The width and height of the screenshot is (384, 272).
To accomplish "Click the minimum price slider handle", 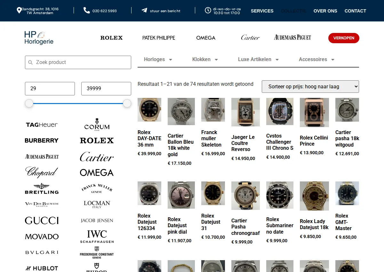I will click(x=29, y=103).
